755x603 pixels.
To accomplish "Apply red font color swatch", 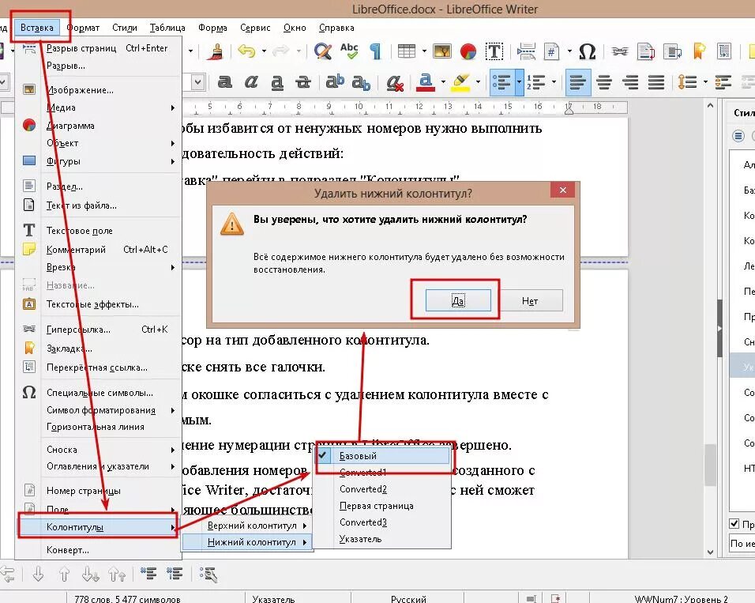I will coord(425,82).
